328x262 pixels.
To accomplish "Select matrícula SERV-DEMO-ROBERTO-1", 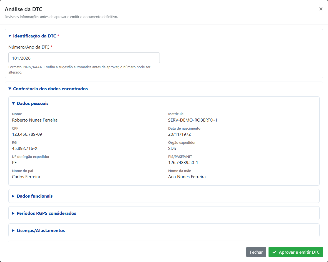I will click(x=193, y=120).
